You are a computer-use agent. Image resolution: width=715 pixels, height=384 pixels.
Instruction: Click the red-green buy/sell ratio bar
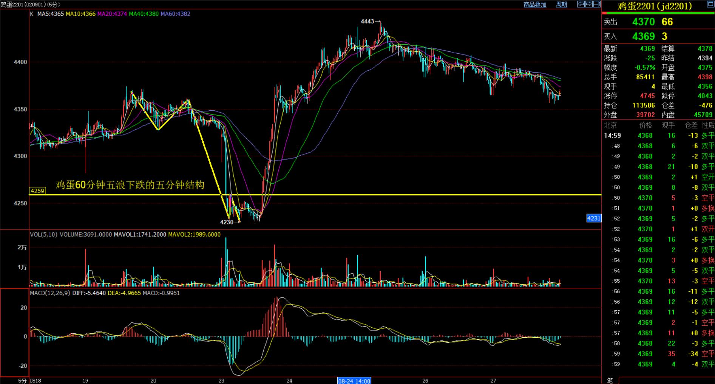[x=658, y=13]
